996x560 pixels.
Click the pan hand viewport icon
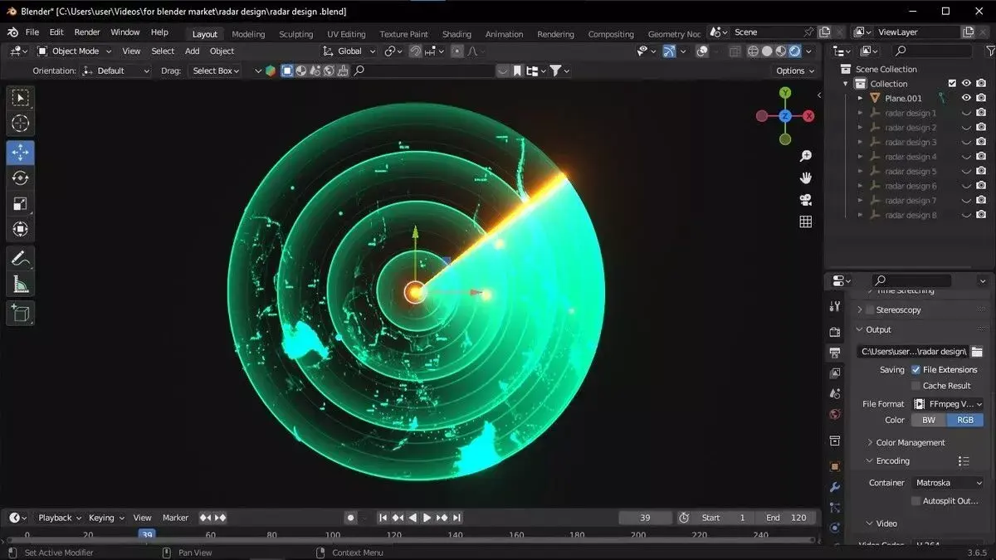[x=805, y=178]
